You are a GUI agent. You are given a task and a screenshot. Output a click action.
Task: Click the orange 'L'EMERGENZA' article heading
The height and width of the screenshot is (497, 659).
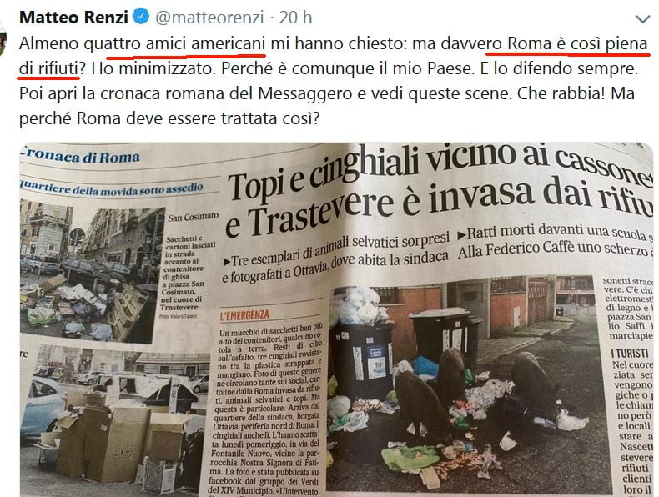click(244, 314)
